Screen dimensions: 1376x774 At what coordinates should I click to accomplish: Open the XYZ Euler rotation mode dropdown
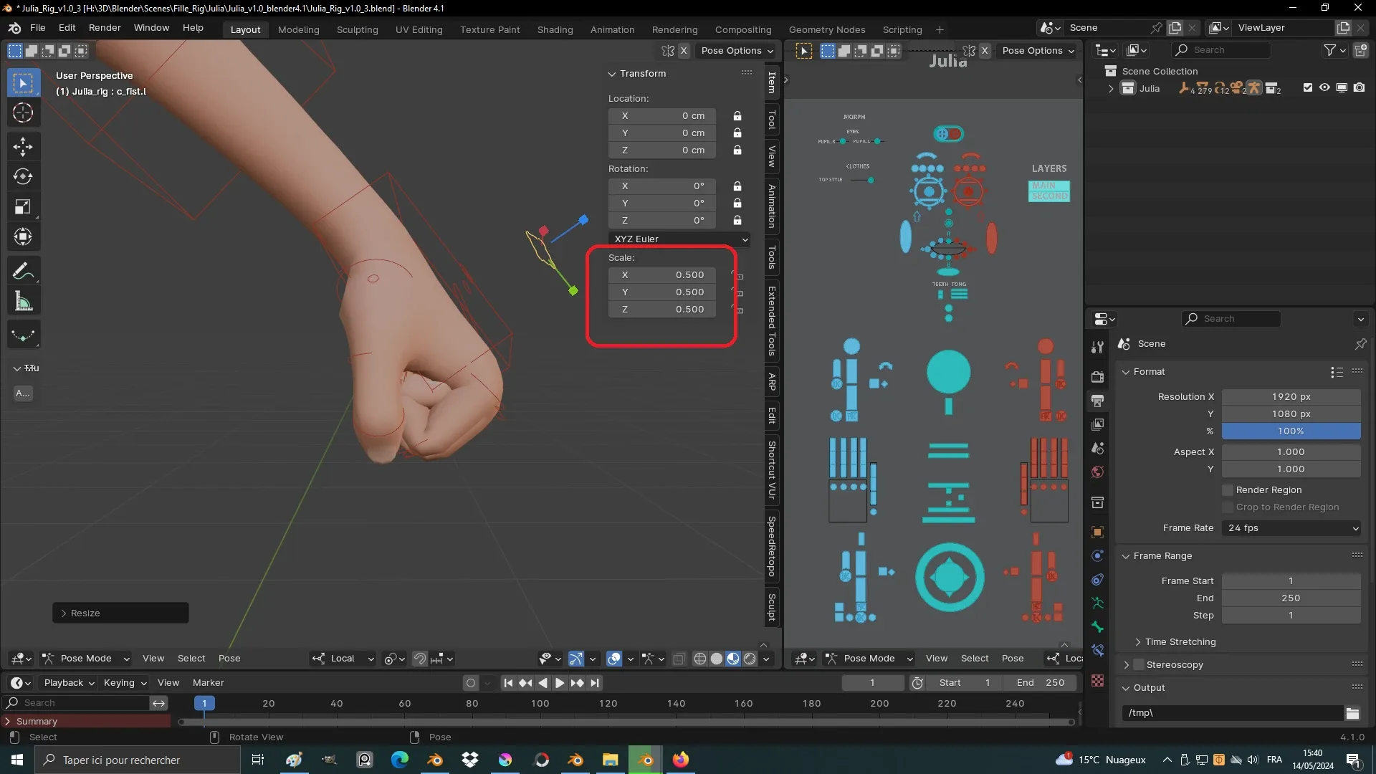pyautogui.click(x=679, y=239)
